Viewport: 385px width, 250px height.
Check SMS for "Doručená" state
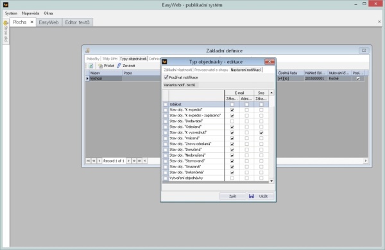[261, 150]
